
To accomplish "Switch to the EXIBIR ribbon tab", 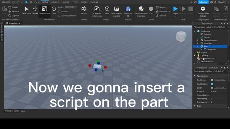I will pos(84,2).
